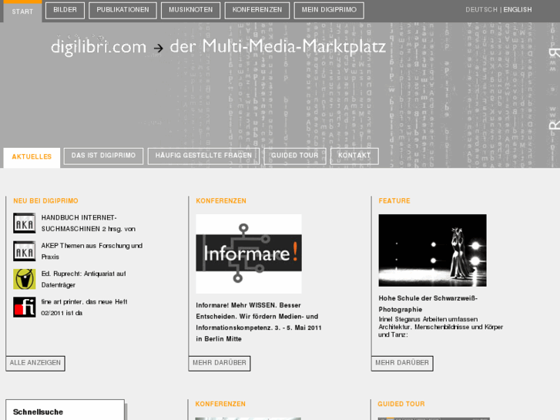Open the MUSIKNOTEN menu item
The image size is (560, 420).
(x=191, y=10)
